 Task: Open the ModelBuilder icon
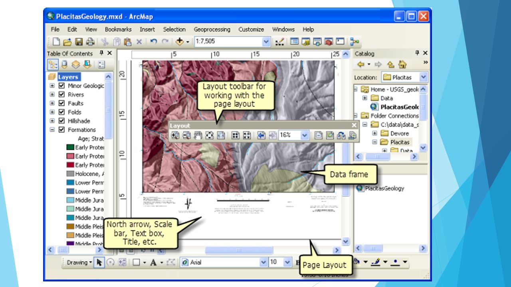click(x=354, y=41)
